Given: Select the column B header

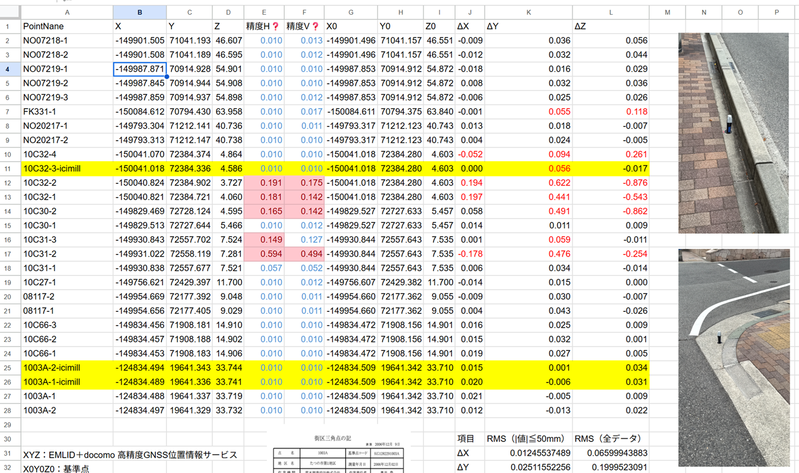Looking at the screenshot, I should tap(139, 12).
